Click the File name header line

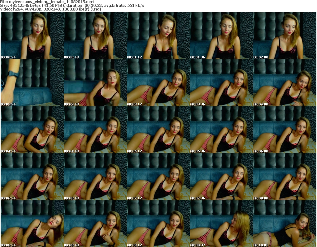pyautogui.click(x=47, y=2)
